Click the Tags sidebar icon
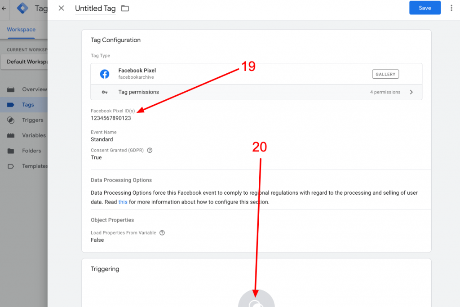460x307 pixels. pyautogui.click(x=11, y=105)
